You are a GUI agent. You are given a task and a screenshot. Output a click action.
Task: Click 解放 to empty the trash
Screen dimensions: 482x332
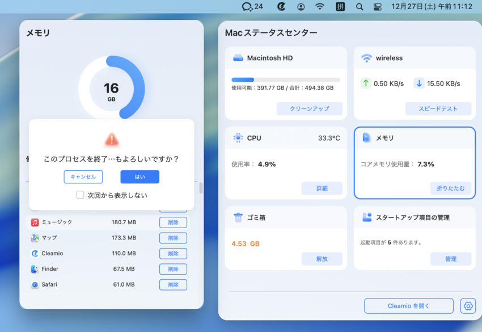322,258
